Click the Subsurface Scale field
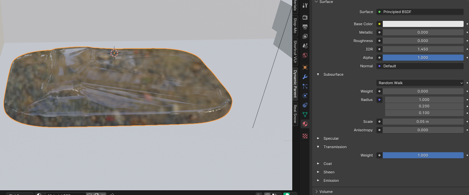The height and width of the screenshot is (195, 469). (423, 122)
